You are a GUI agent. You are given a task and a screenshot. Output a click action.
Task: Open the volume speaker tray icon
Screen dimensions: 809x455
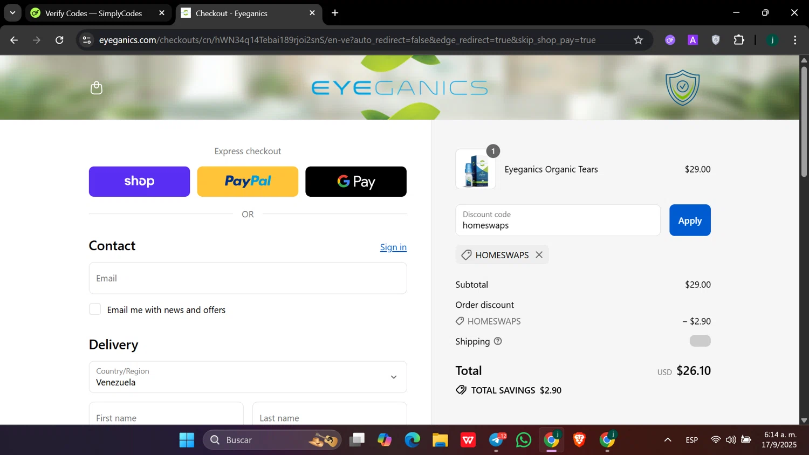731,440
